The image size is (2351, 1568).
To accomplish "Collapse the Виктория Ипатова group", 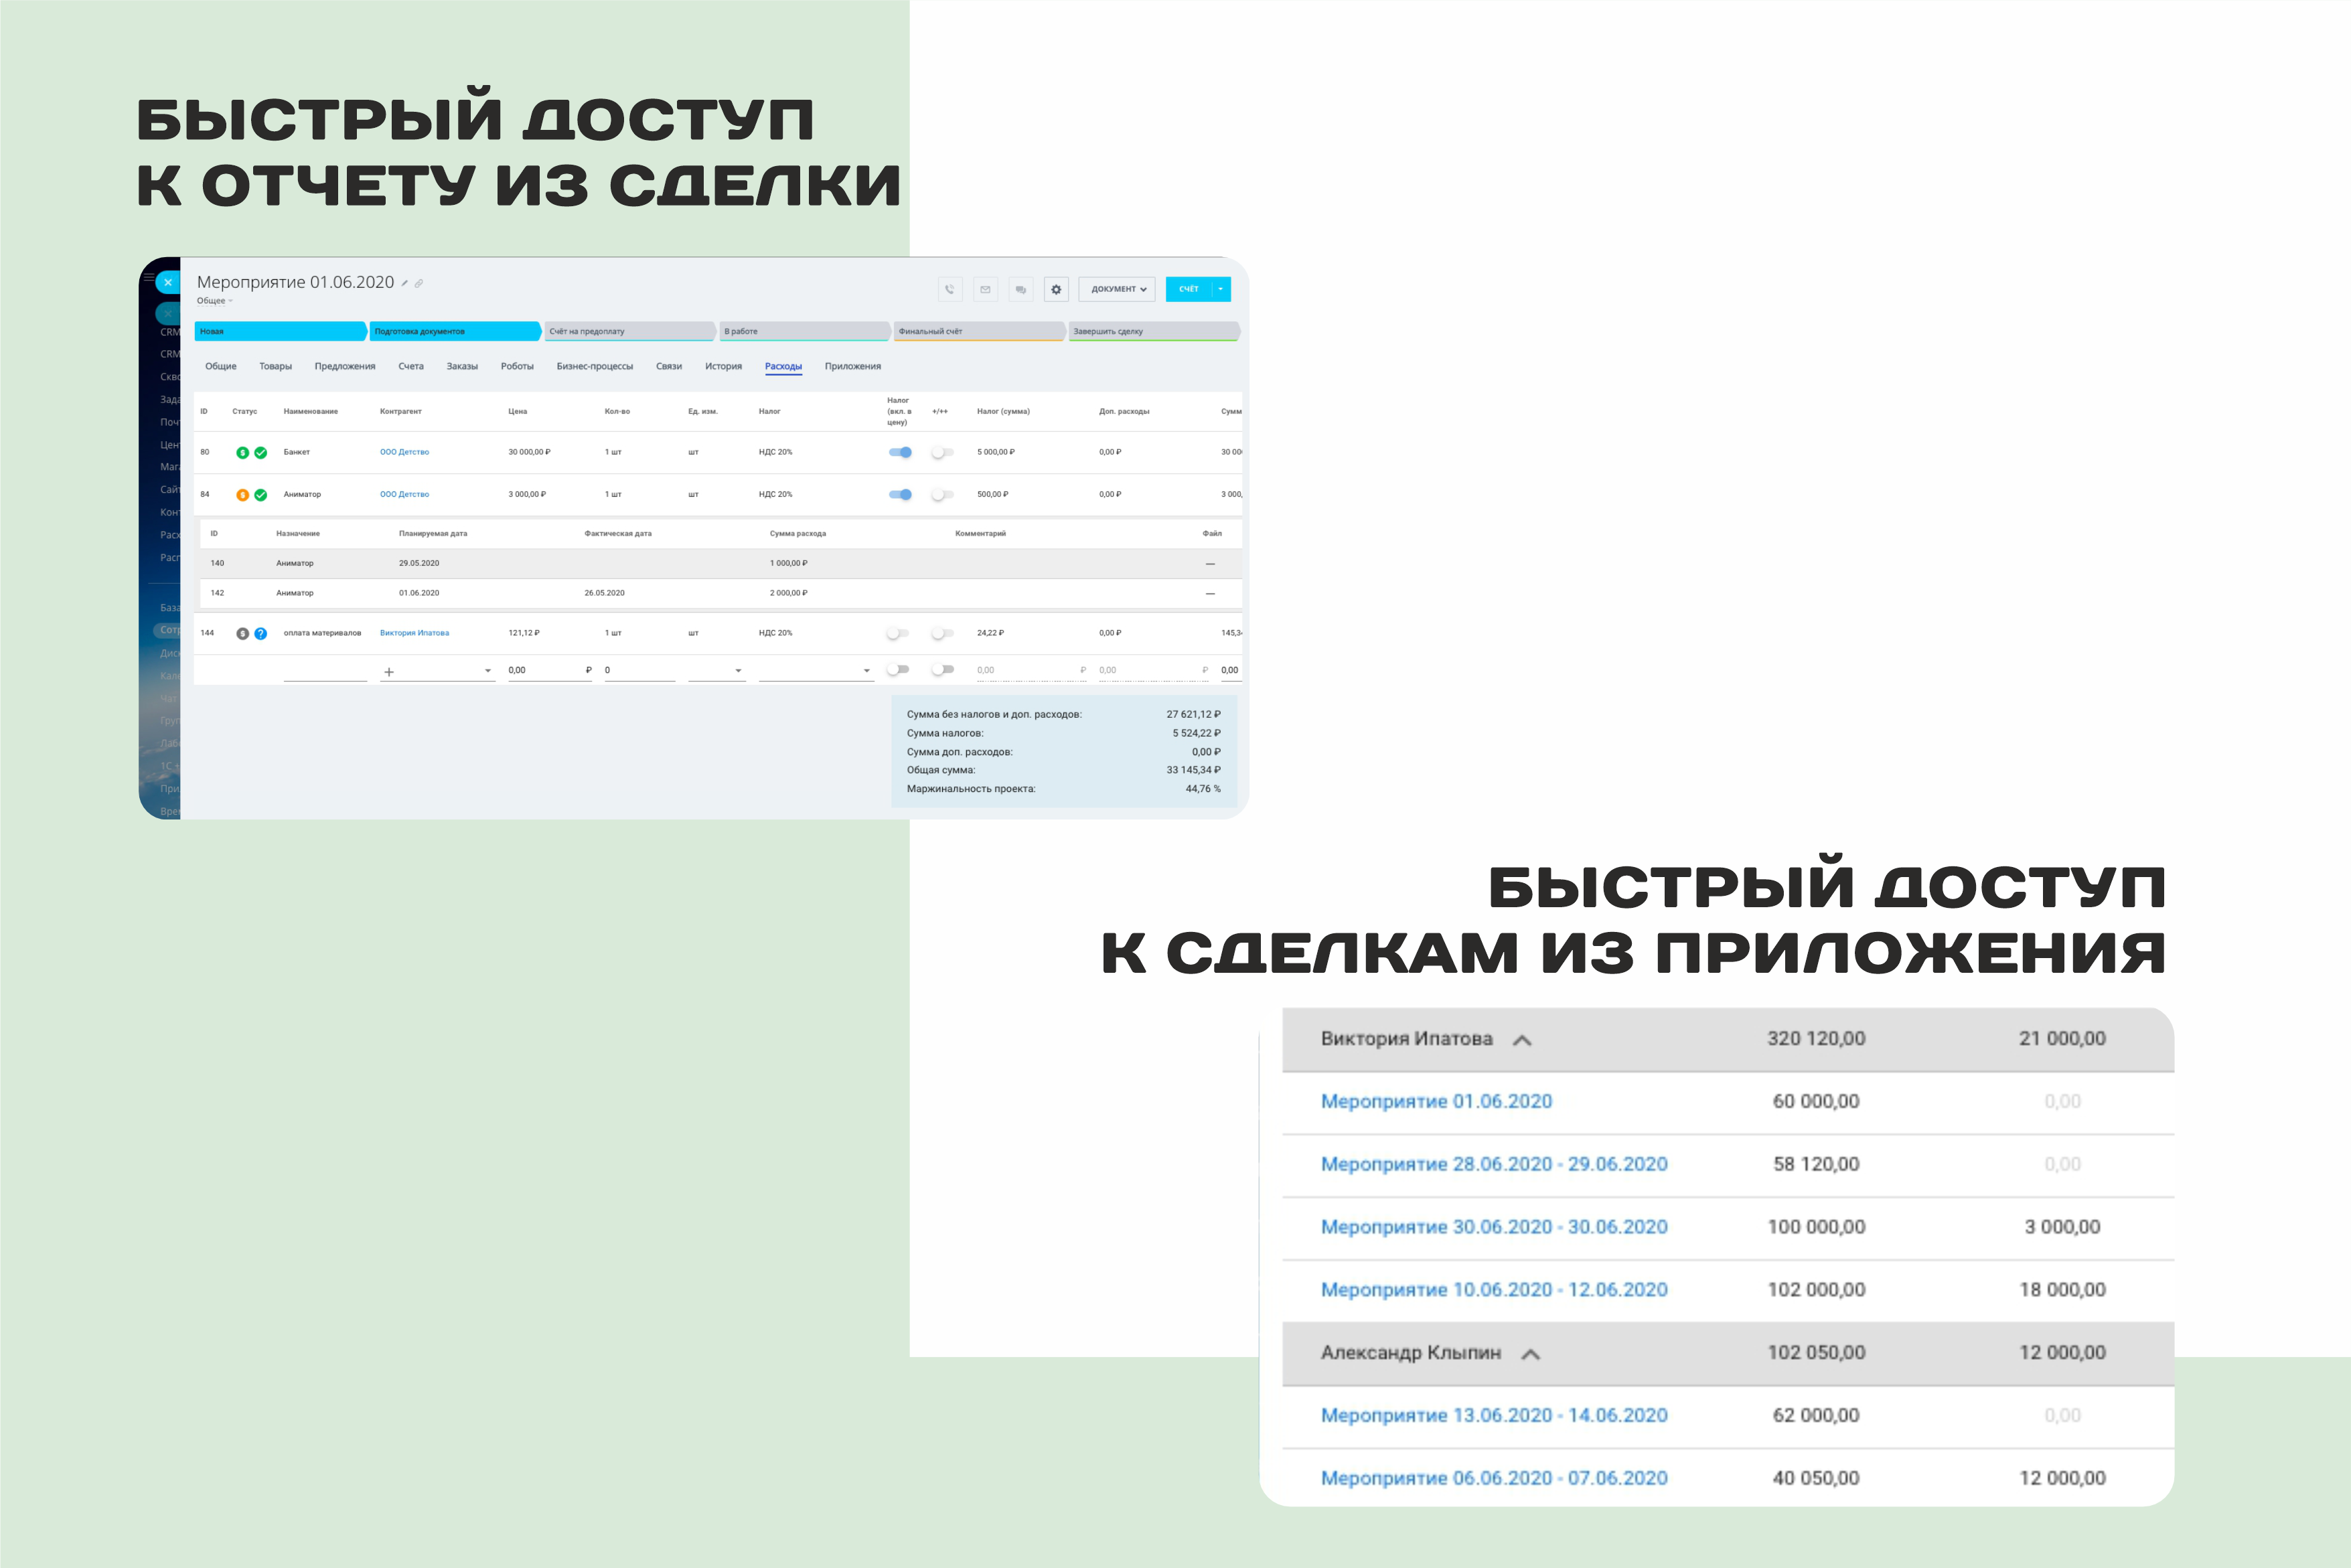I will [1522, 1041].
